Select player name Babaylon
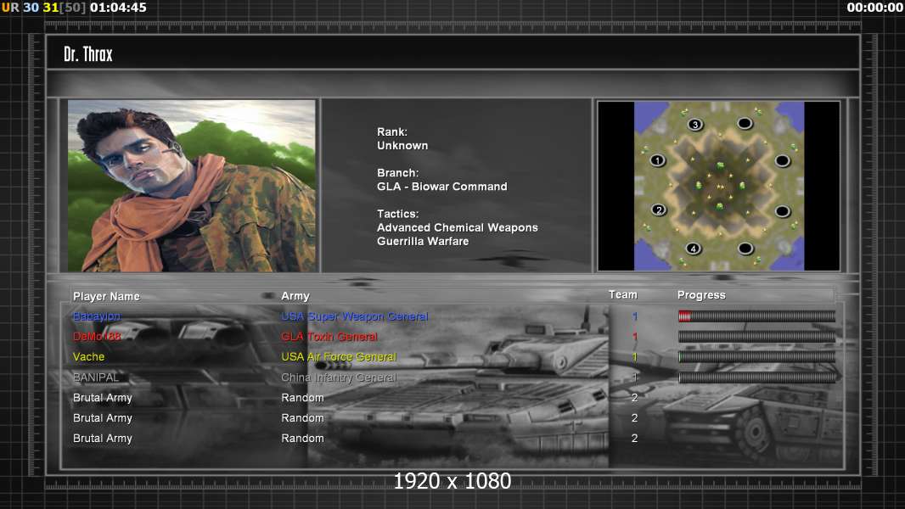Screen dimensions: 905x509 [x=97, y=316]
